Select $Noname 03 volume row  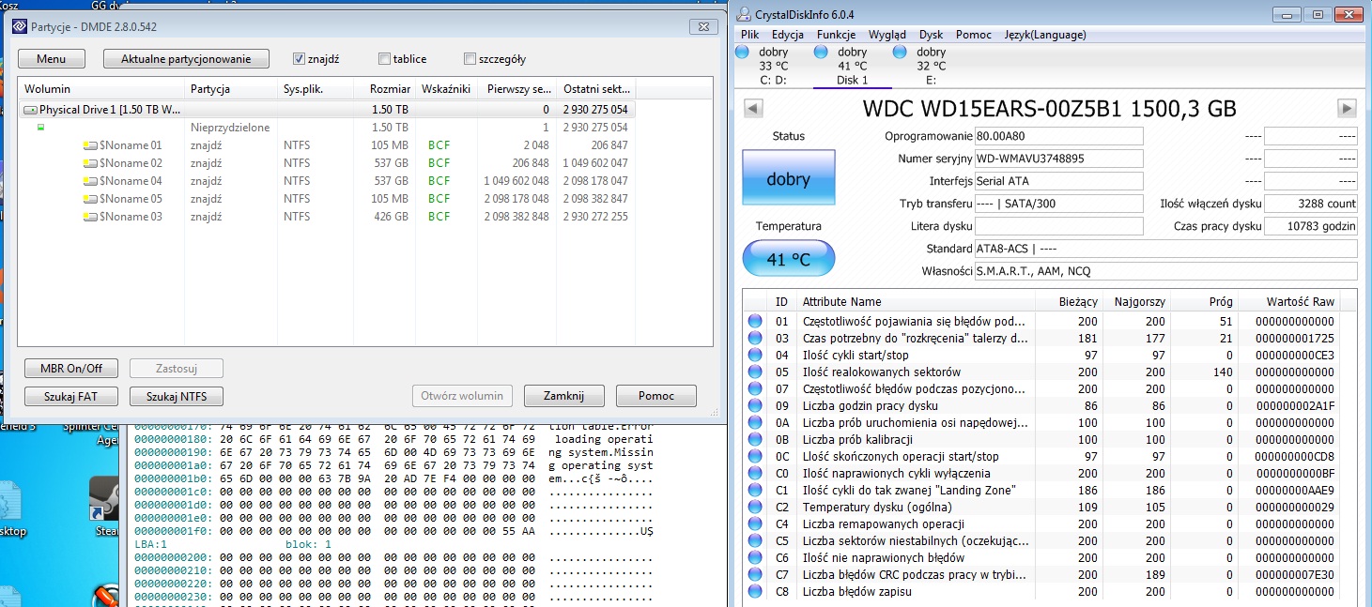(327, 216)
